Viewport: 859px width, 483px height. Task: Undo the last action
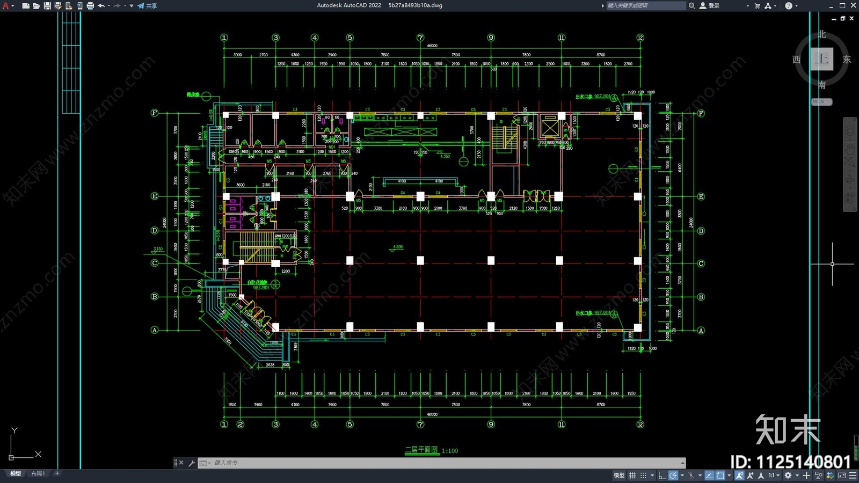click(x=101, y=5)
